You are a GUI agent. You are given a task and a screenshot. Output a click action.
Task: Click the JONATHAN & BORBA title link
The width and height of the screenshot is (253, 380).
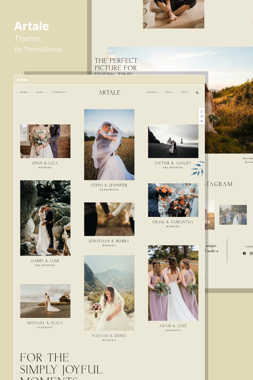pos(109,241)
